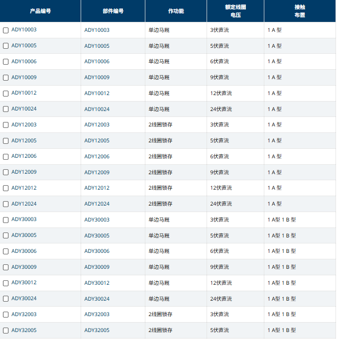Image resolution: width=337 pixels, height=339 pixels.
Task: Open product number link ADY10024
Action: coord(24,109)
